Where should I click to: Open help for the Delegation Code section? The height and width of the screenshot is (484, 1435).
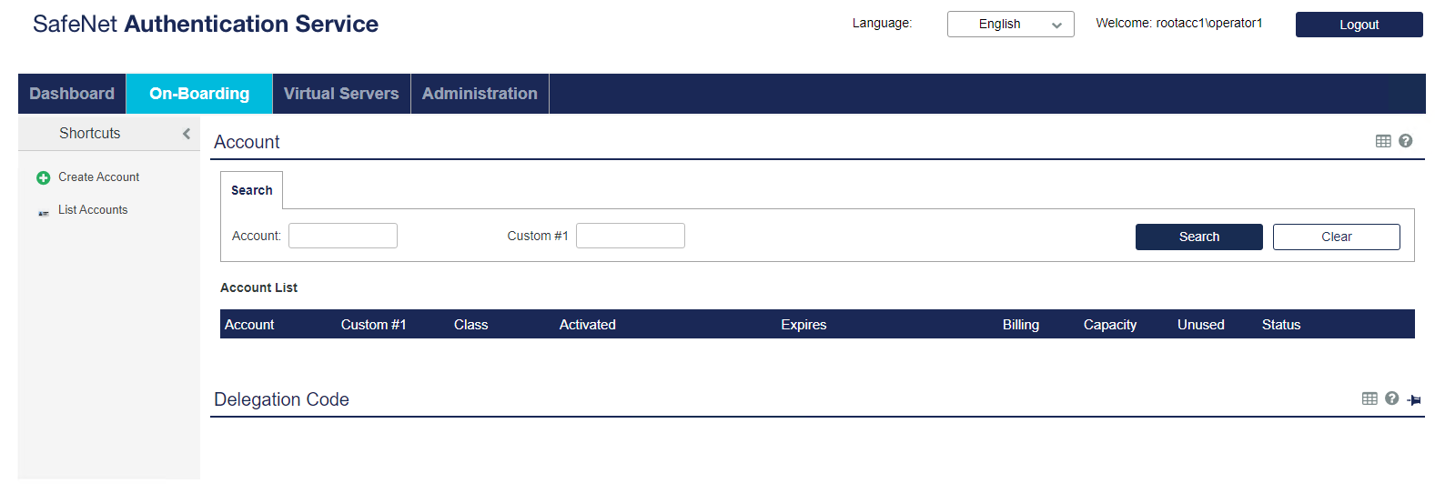click(x=1391, y=398)
